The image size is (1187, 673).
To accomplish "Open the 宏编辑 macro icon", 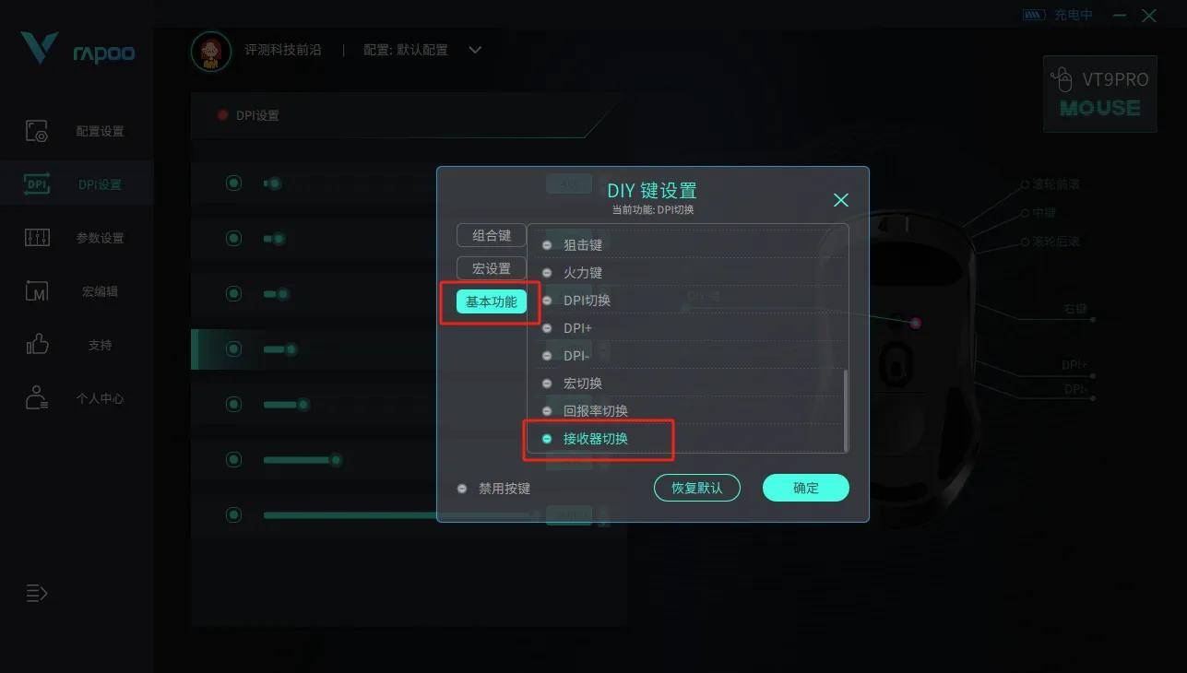I will pos(37,291).
